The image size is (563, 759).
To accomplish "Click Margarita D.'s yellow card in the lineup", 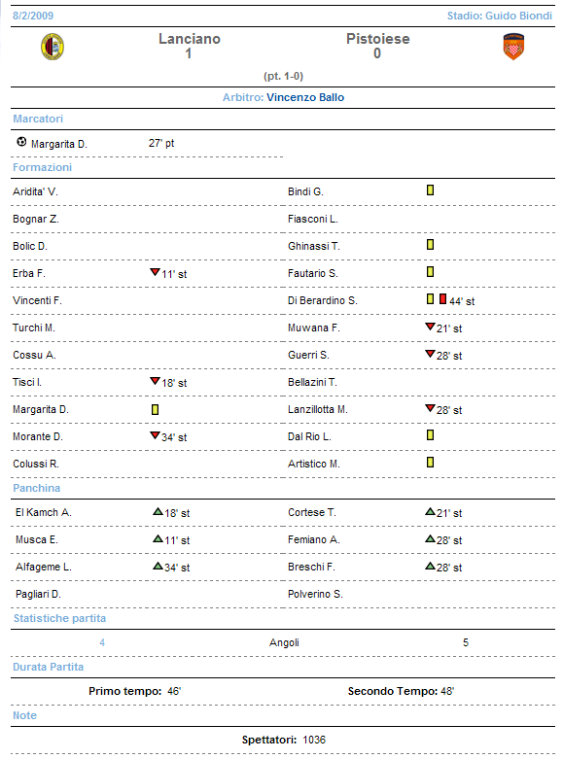I will pos(155,409).
